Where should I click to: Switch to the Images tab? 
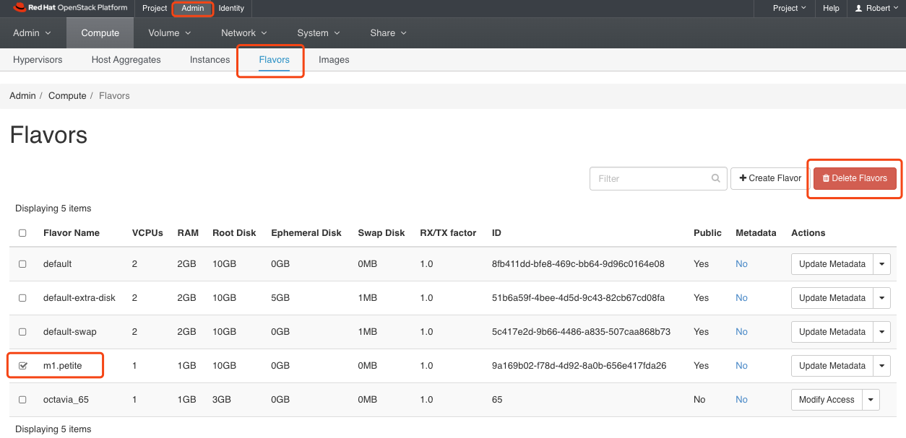click(334, 60)
